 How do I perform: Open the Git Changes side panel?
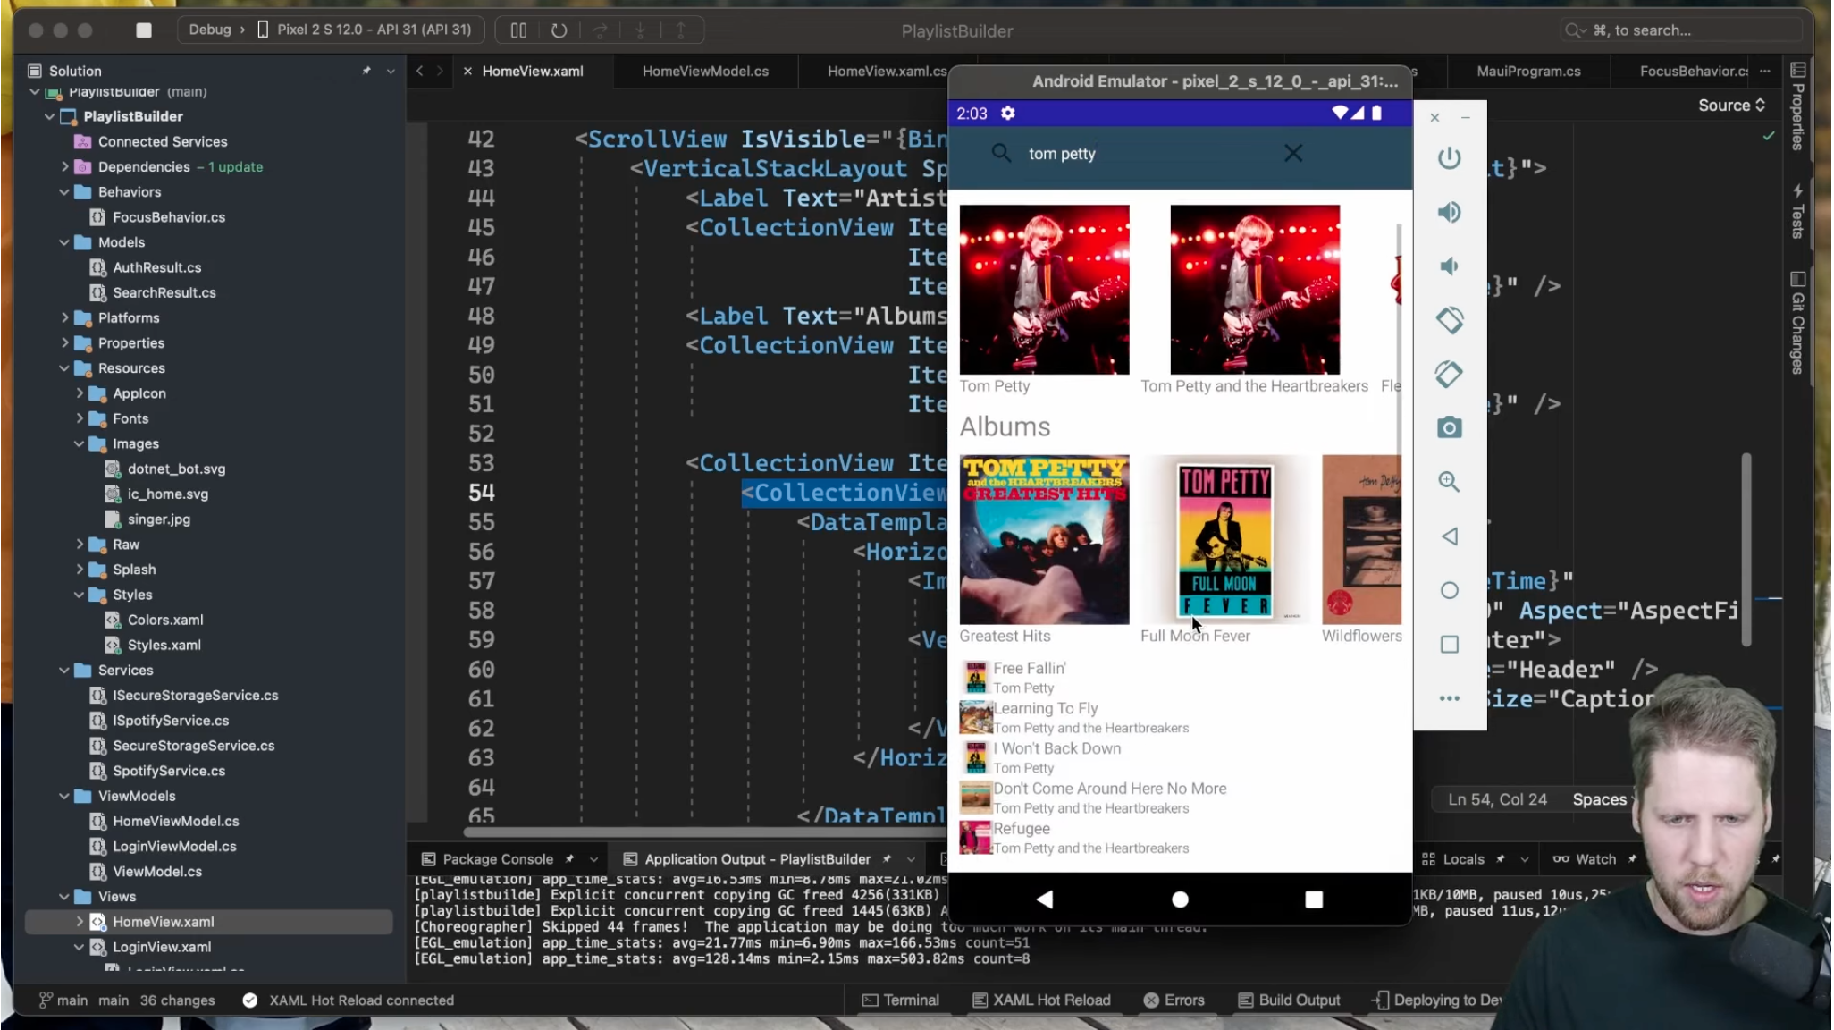click(x=1797, y=322)
